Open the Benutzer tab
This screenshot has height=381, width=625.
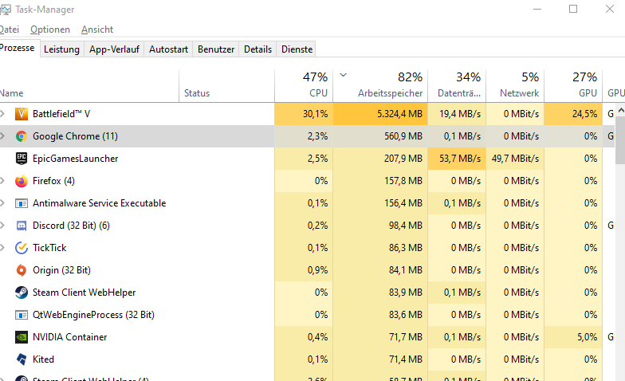pyautogui.click(x=215, y=49)
